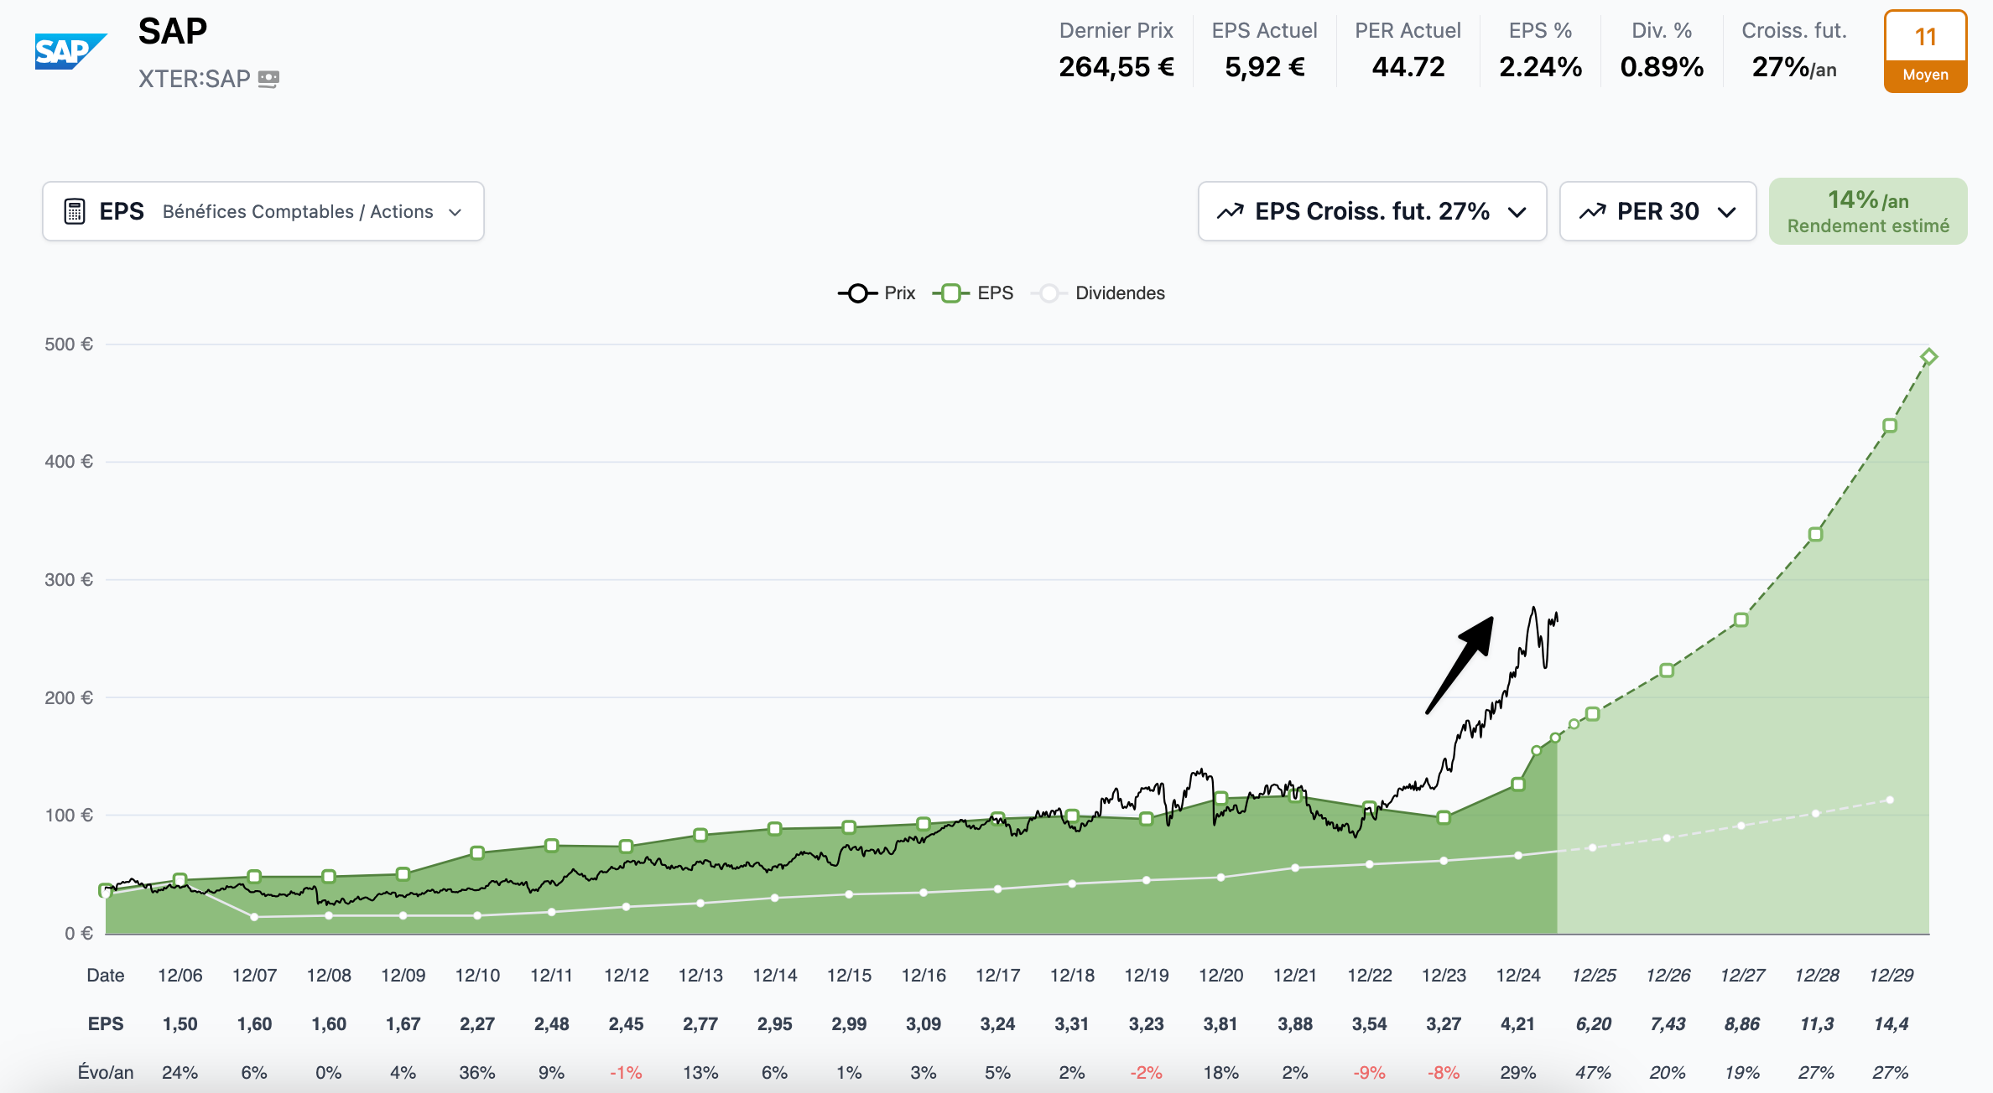Click the diamond marker at the projection's end

(x=1928, y=357)
